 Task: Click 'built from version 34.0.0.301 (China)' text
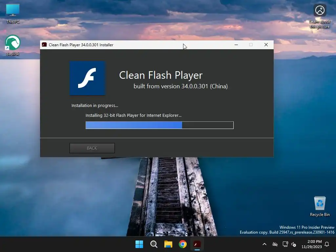(181, 86)
